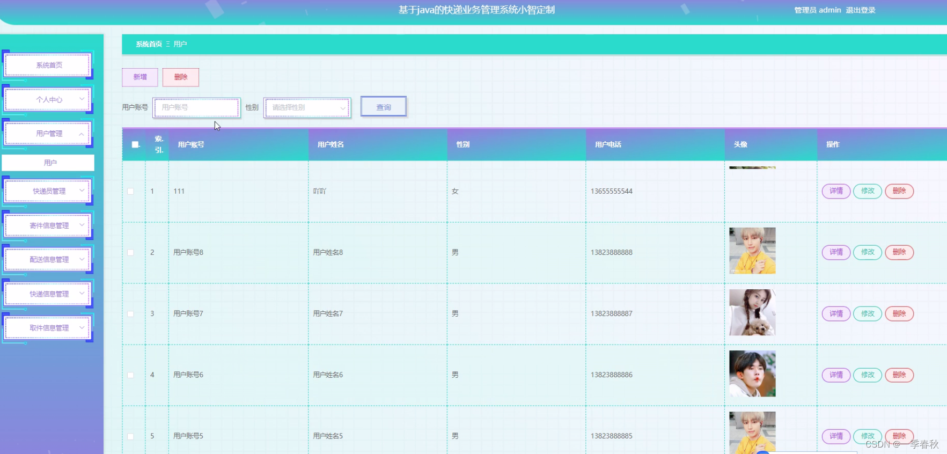Open 详情 for 用户账号8
The image size is (947, 454).
(x=836, y=252)
